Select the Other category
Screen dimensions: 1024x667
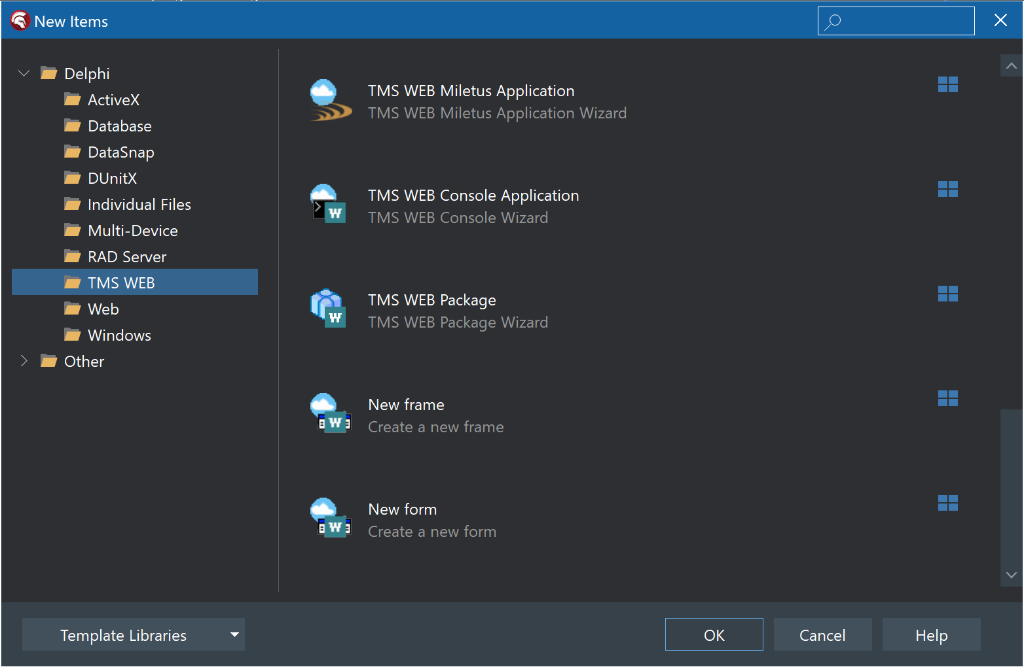84,361
